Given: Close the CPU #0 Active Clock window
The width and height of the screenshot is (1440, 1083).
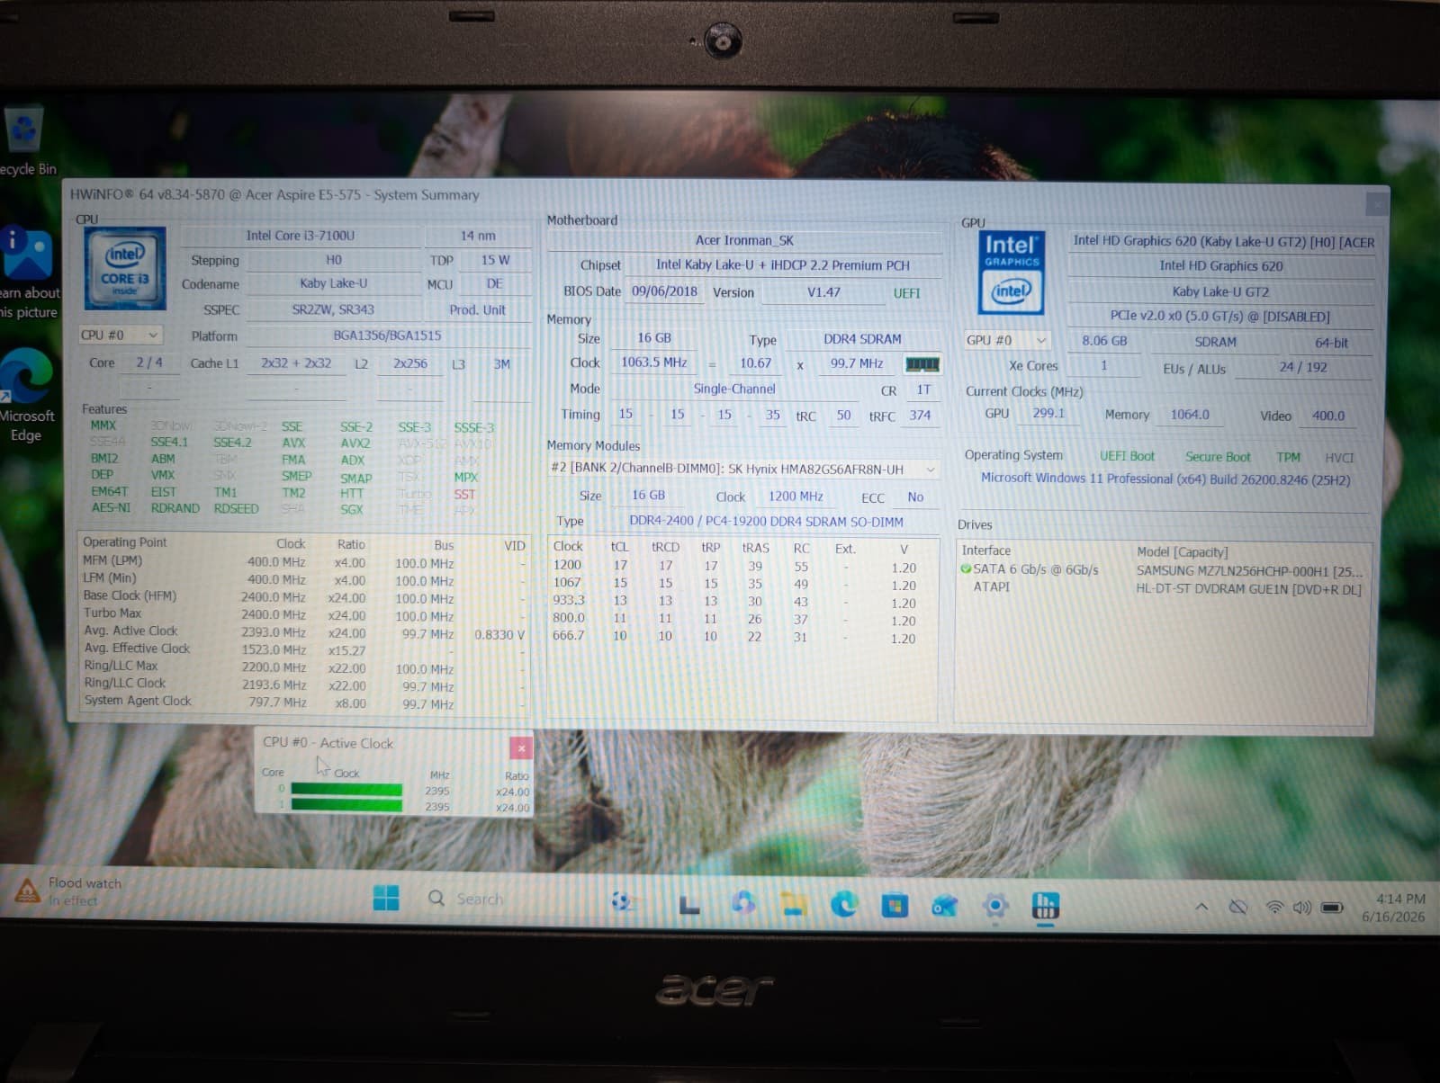Looking at the screenshot, I should coord(521,747).
